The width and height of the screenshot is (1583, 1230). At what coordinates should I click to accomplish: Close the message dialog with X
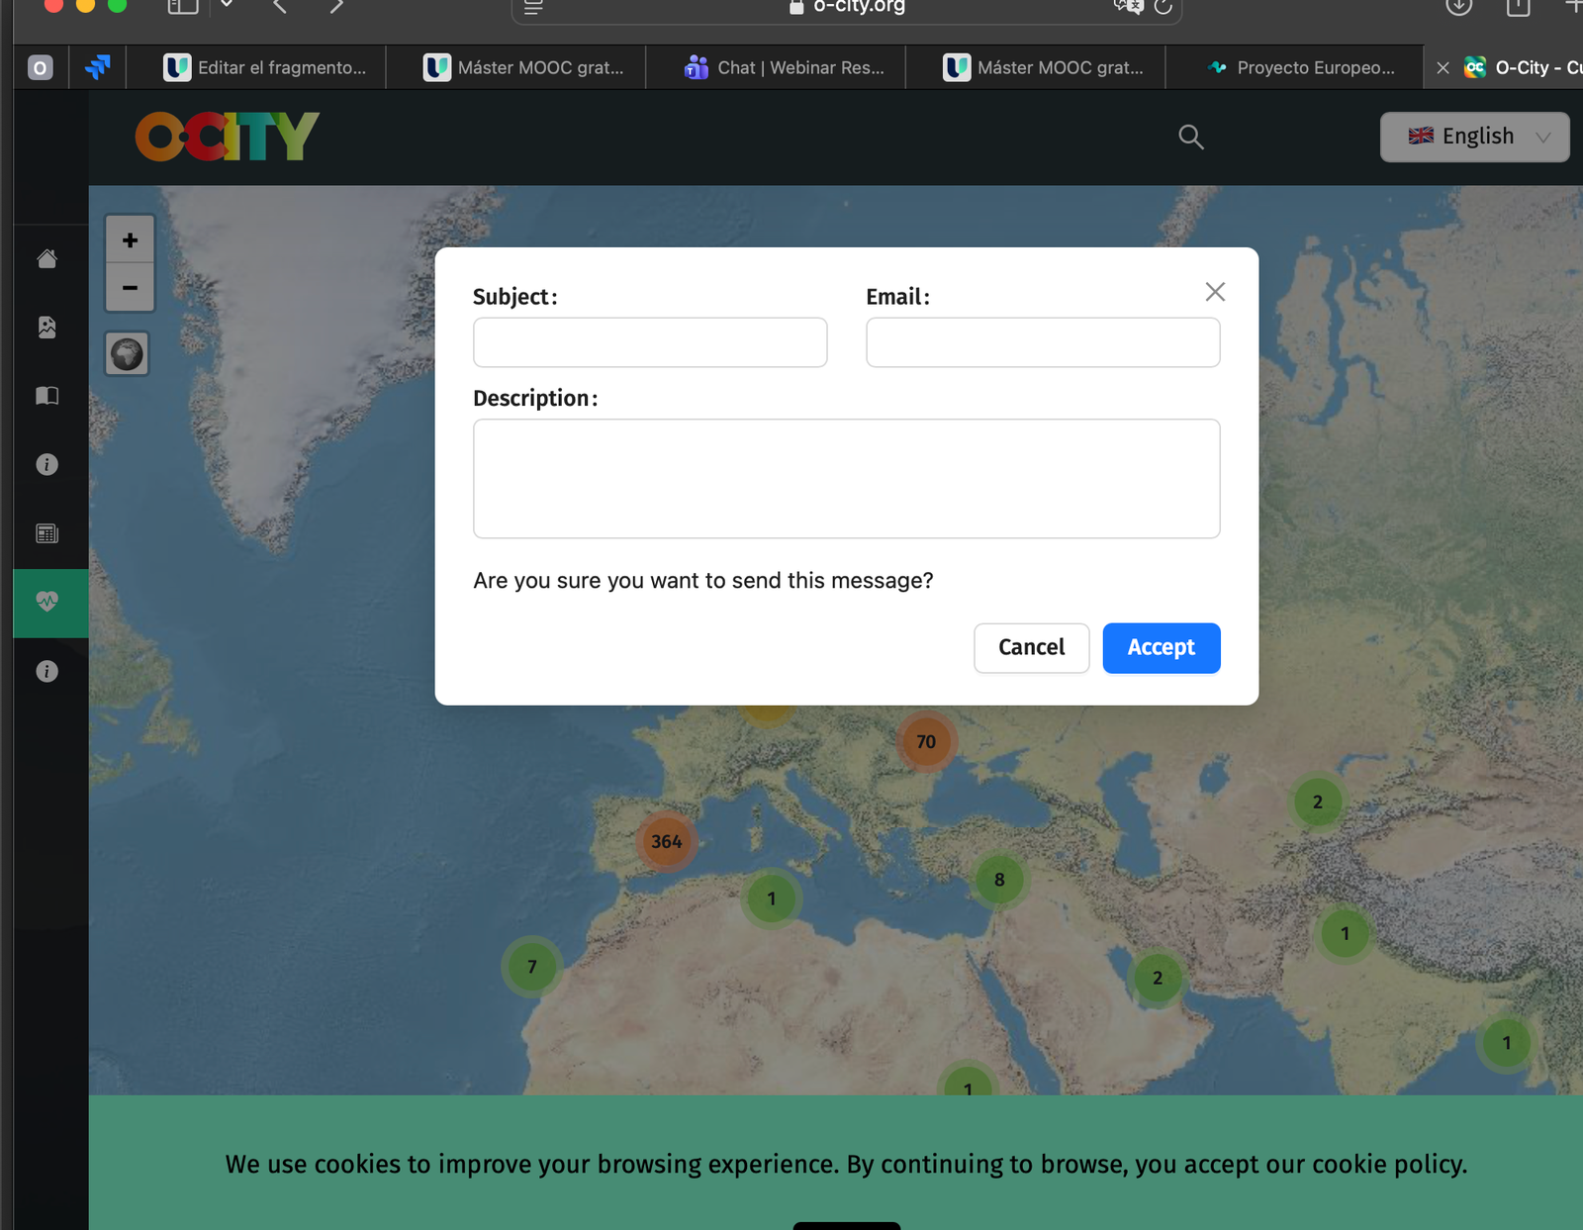(1215, 292)
